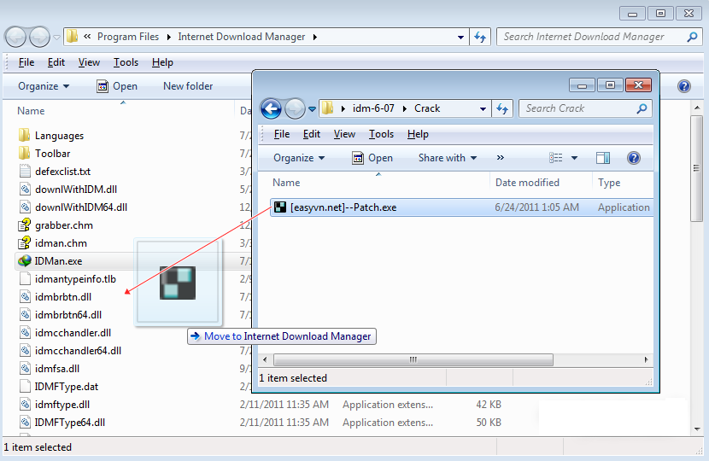
Task: Click Internet Download Manager breadcrumb in back window
Action: (x=242, y=37)
